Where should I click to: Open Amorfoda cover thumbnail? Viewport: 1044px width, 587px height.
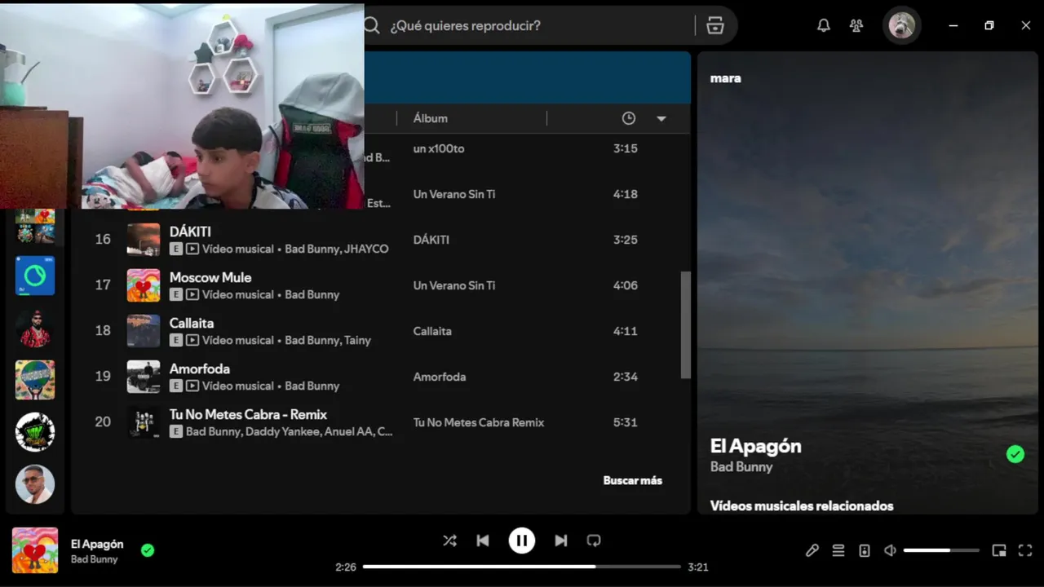[144, 377]
